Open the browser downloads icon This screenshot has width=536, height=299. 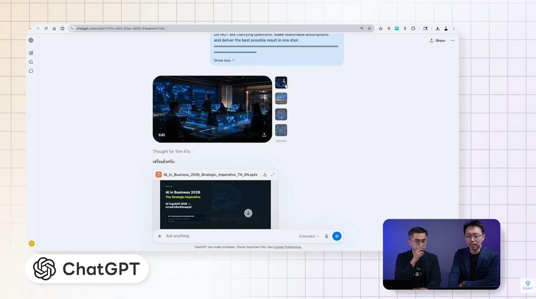pyautogui.click(x=438, y=28)
